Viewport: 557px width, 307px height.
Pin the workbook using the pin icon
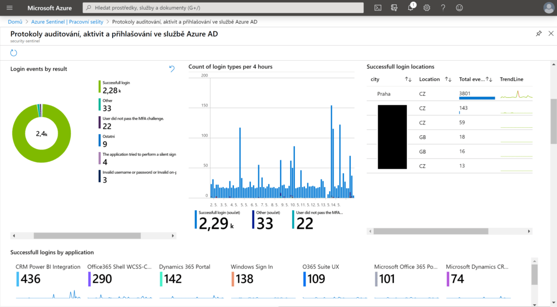click(x=539, y=34)
